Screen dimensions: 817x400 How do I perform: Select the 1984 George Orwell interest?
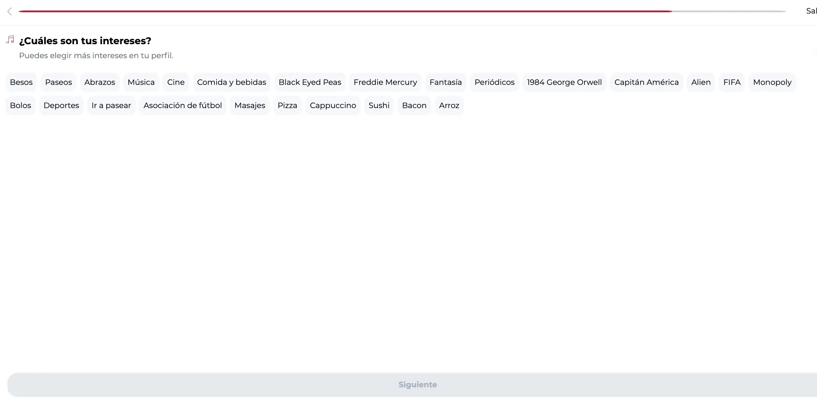tap(565, 82)
